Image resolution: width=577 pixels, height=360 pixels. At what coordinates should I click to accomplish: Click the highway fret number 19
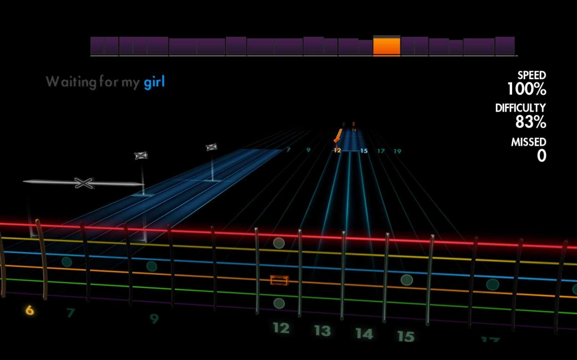397,151
